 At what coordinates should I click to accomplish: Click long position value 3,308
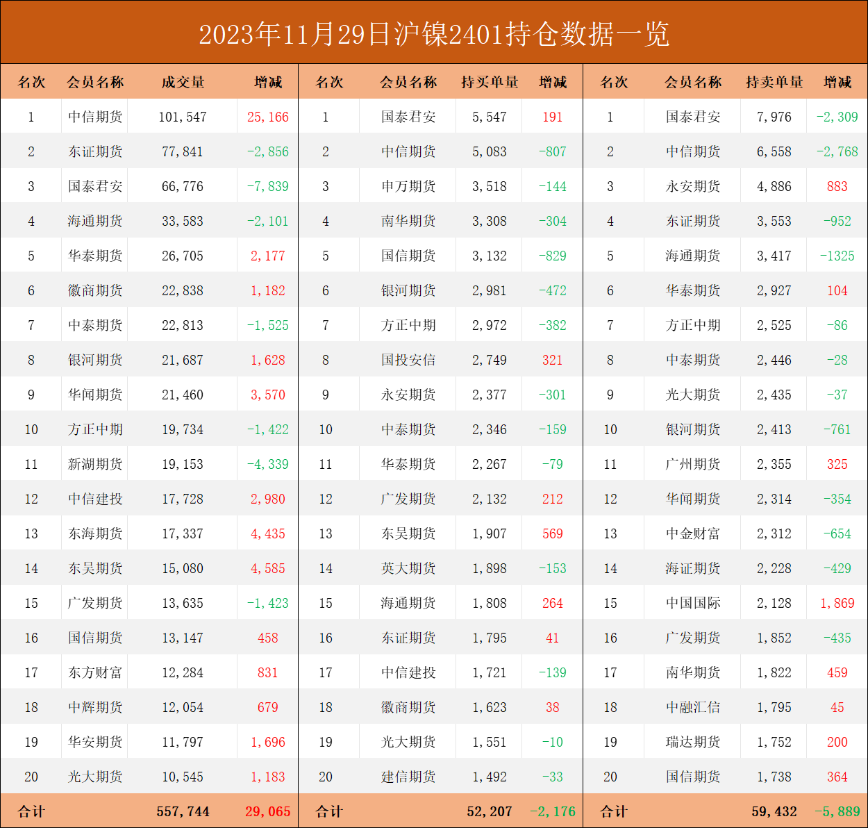click(490, 221)
